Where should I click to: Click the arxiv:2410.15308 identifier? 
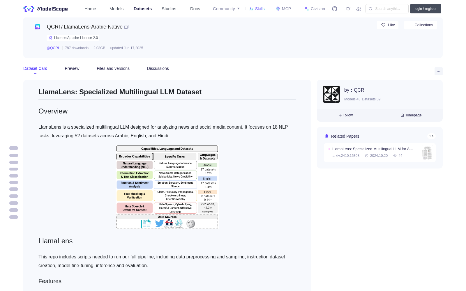coord(346,156)
